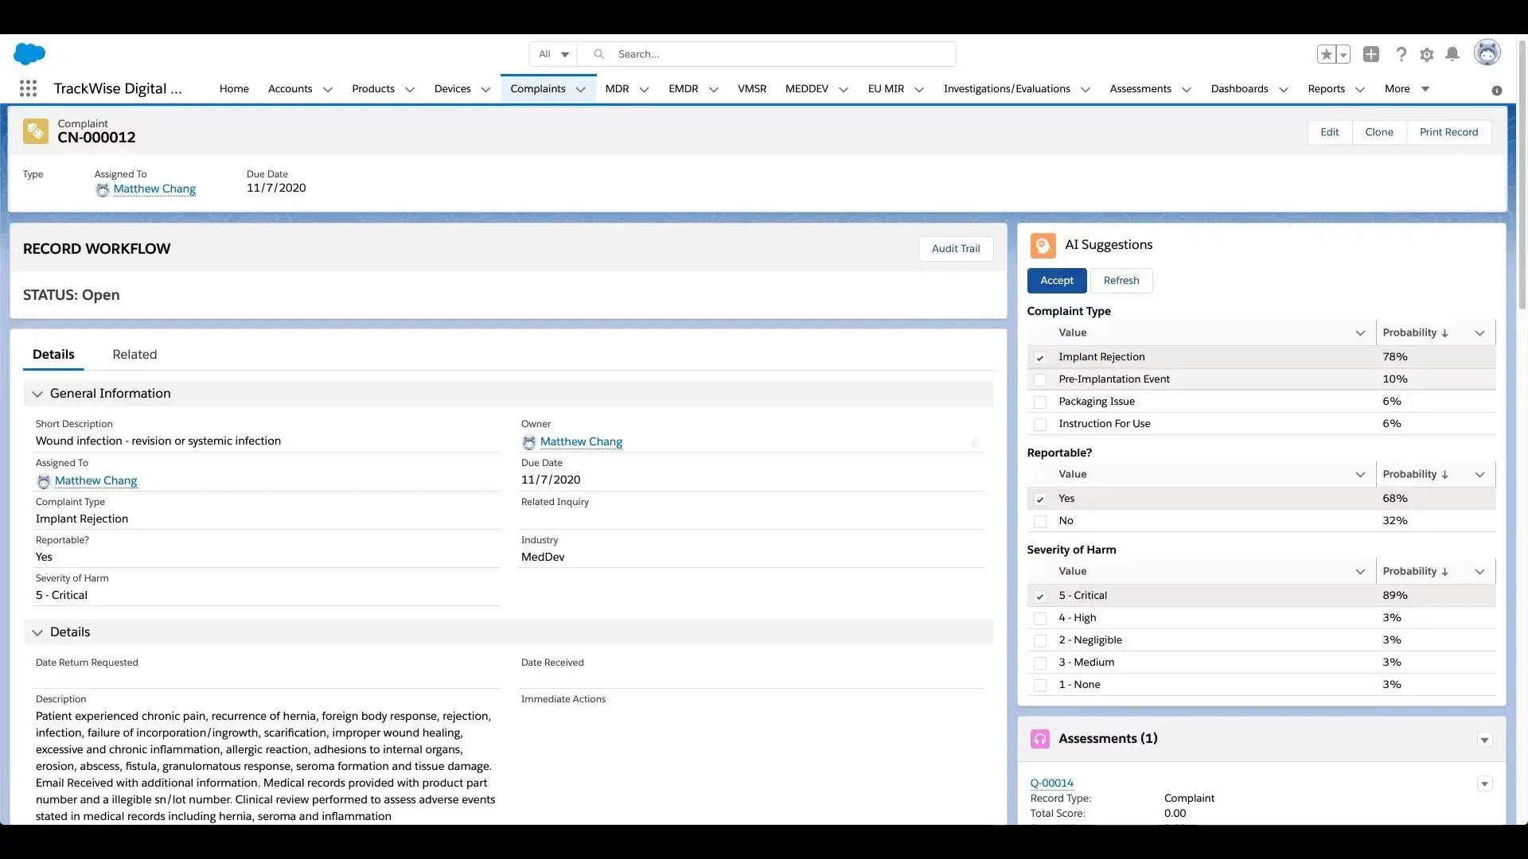The width and height of the screenshot is (1528, 859).
Task: Collapse the General Information section
Action: (x=37, y=394)
